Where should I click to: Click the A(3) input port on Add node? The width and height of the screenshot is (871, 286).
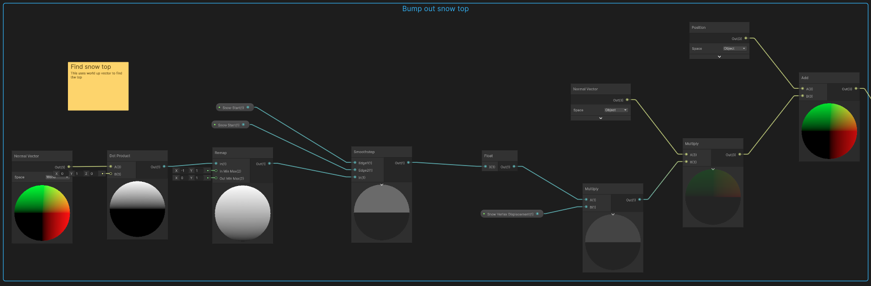pyautogui.click(x=803, y=88)
